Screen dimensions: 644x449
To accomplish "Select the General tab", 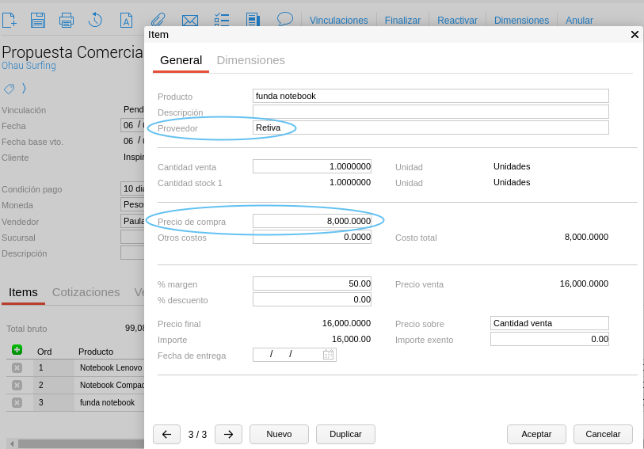I will tap(181, 60).
